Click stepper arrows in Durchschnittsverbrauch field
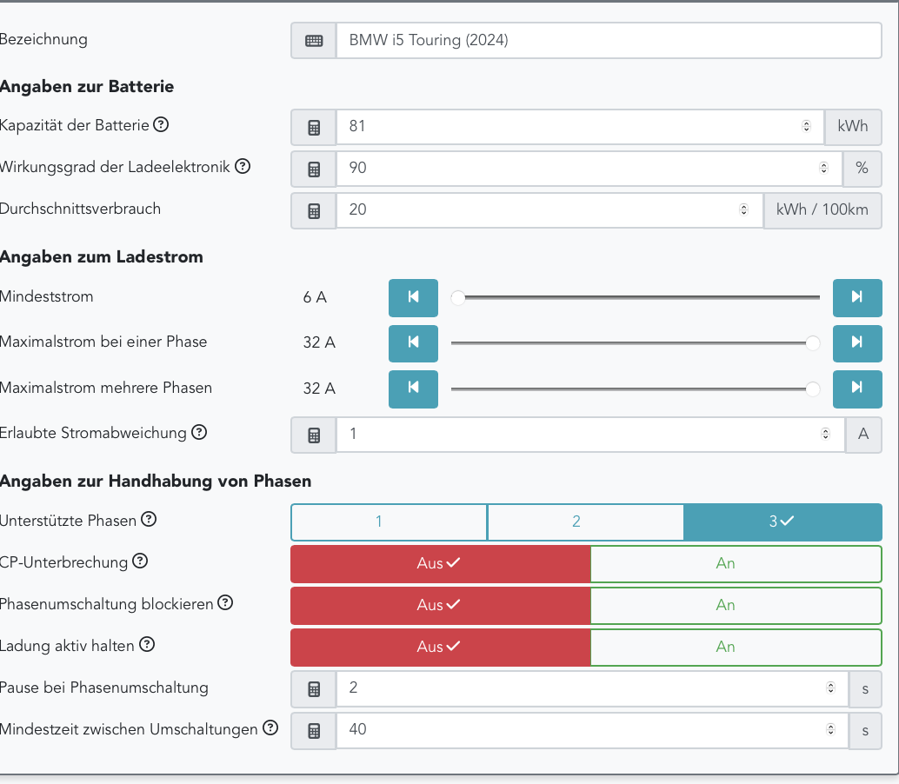899x784 pixels. (x=743, y=210)
